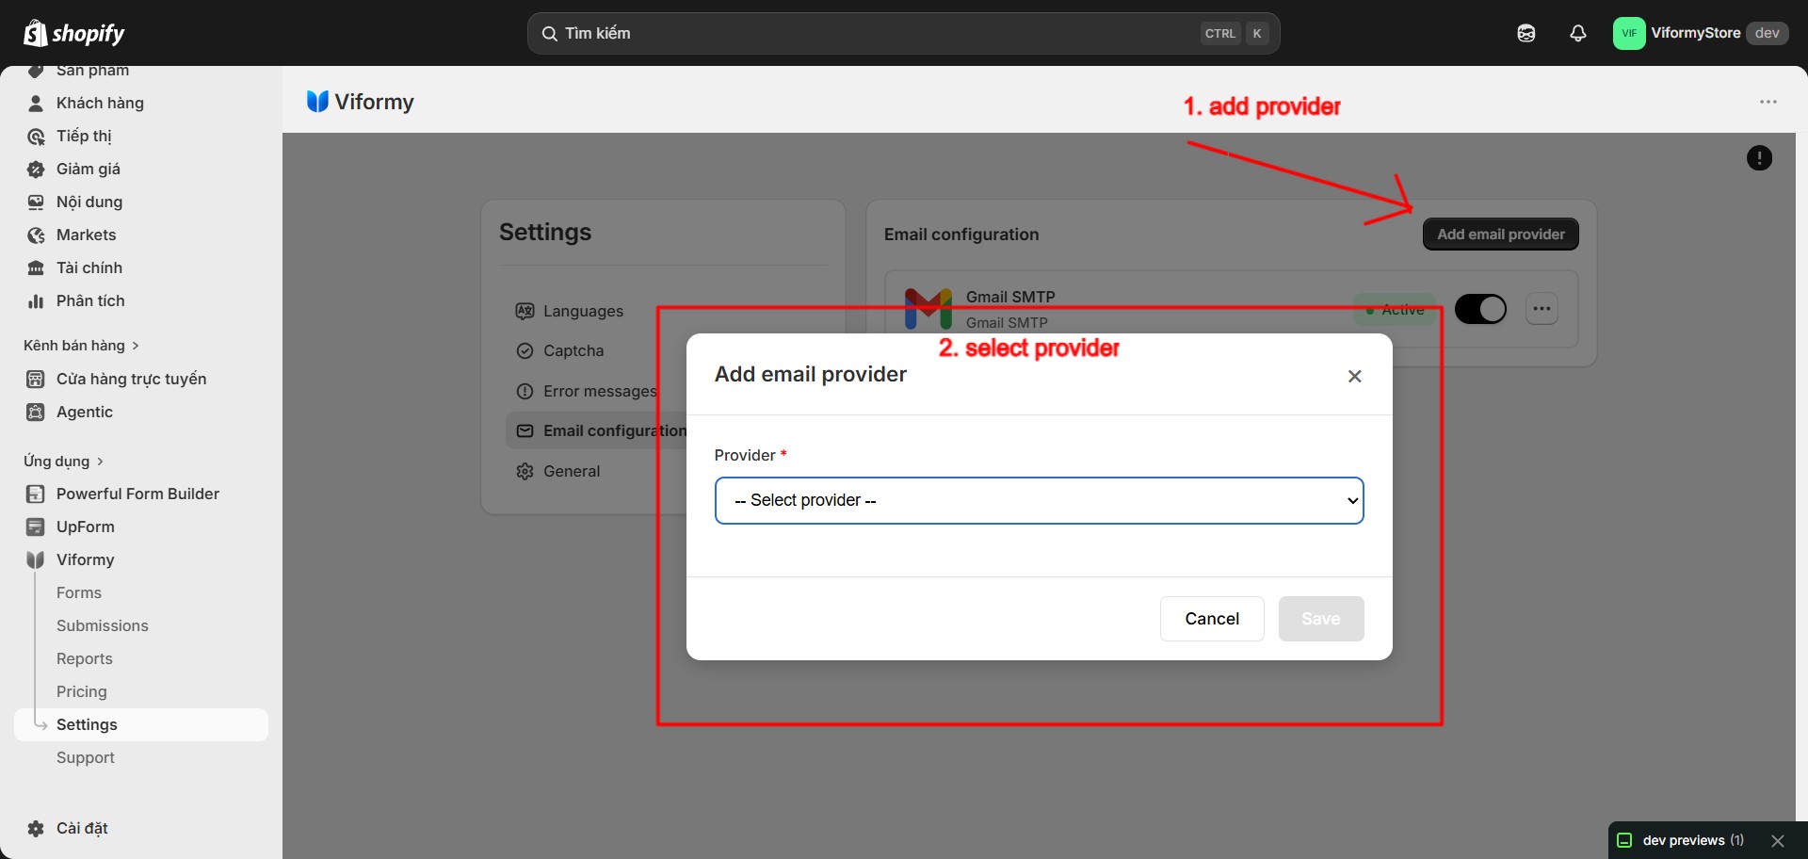Go to Viformy Pricing page
This screenshot has width=1808, height=859.
pyautogui.click(x=82, y=691)
